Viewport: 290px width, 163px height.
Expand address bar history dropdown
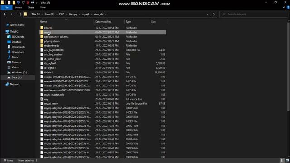pyautogui.click(x=208, y=14)
